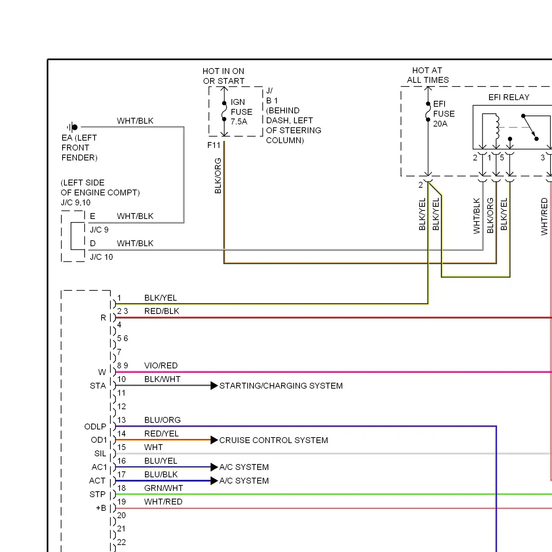Click the 'VIO/RED' wire label

coord(161,365)
